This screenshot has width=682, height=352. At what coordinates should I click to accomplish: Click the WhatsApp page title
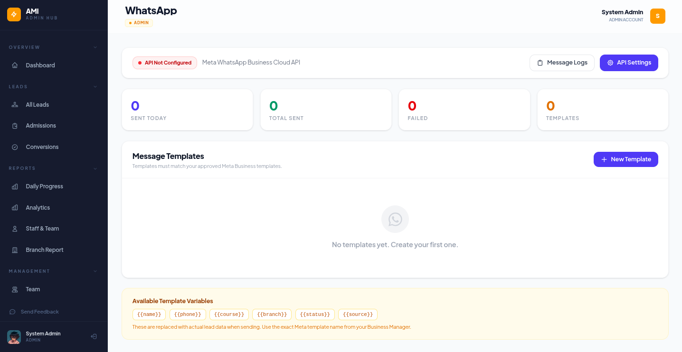(x=151, y=10)
